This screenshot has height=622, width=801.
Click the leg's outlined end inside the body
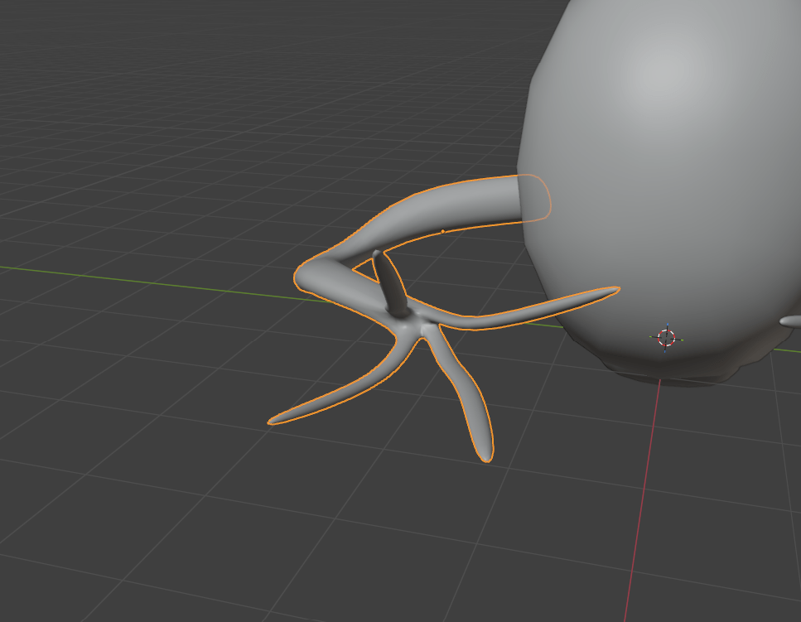coord(534,198)
